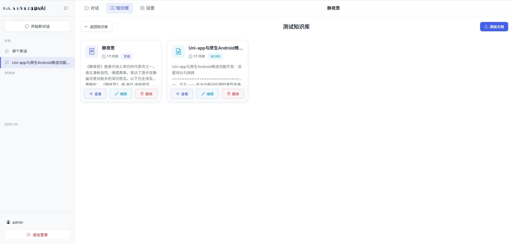Click the trash icon in 静夜思 删除 button
The image size is (513, 244).
[142, 94]
